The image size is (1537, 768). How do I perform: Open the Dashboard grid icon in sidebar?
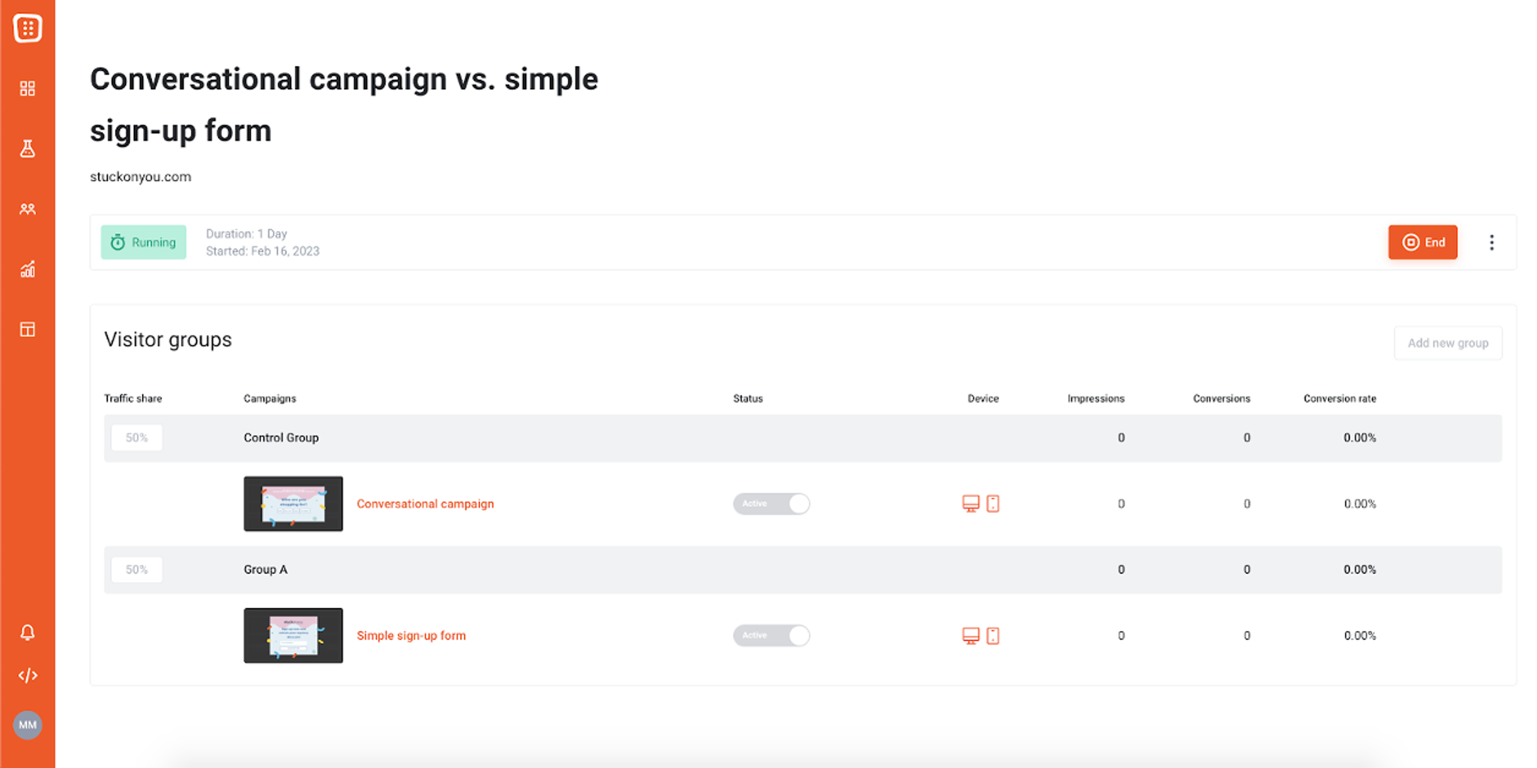[28, 88]
